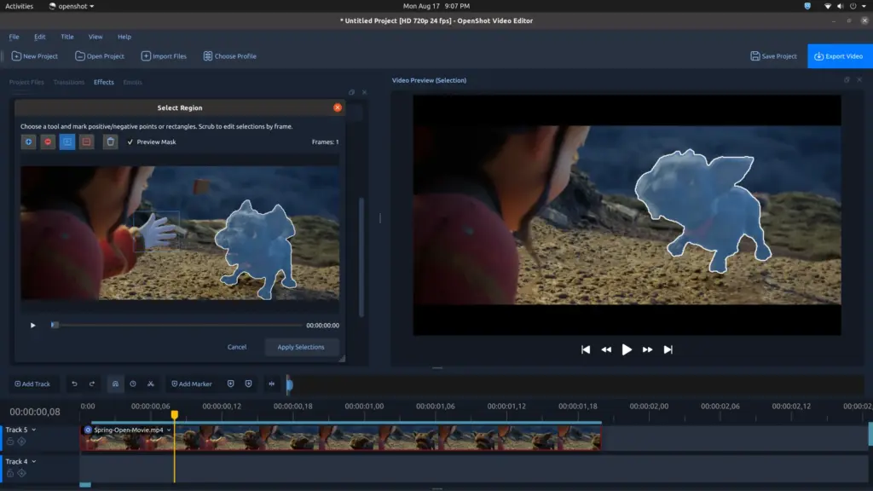Click Add Track on timeline toolbar

point(32,384)
